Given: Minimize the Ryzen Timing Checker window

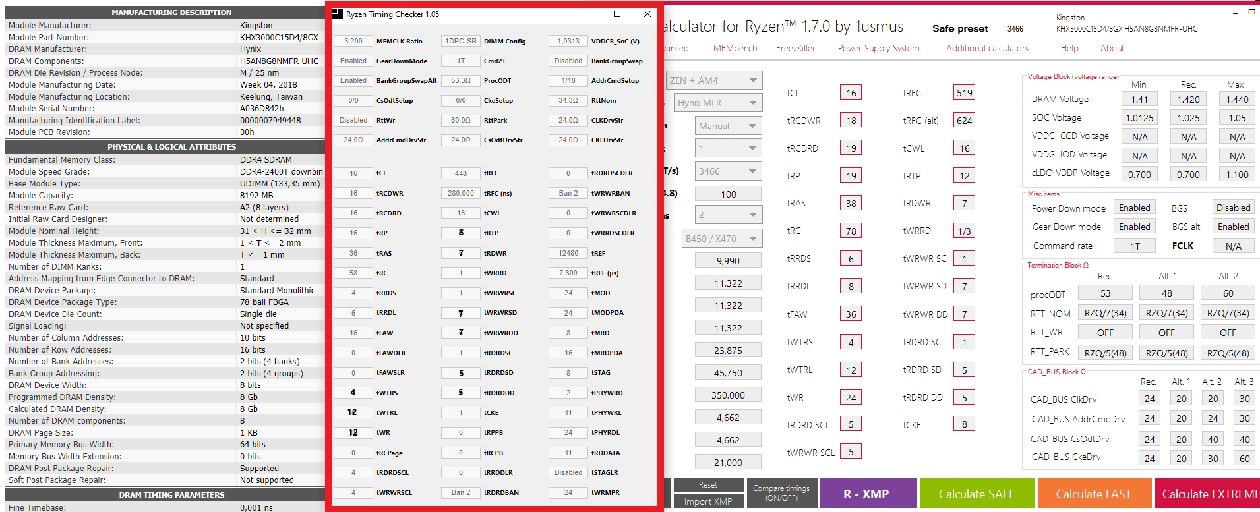Looking at the screenshot, I should [587, 14].
